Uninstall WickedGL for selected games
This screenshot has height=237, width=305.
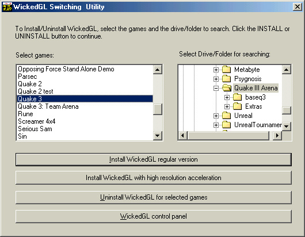[154, 197]
